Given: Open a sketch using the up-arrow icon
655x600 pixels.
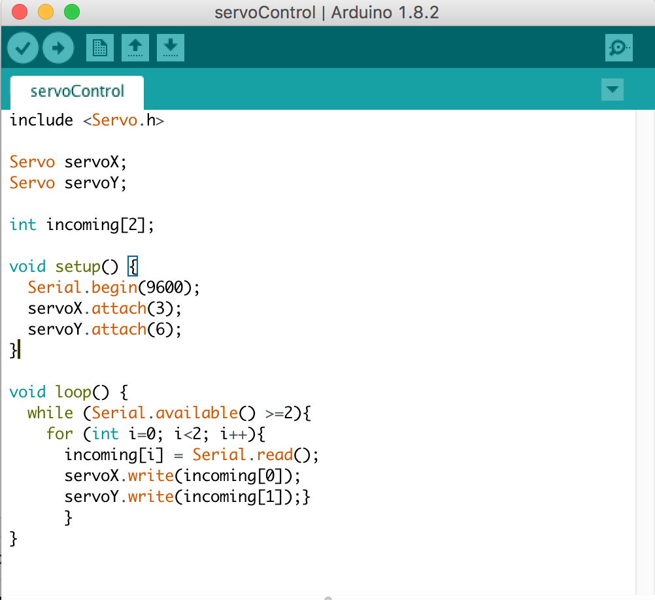Looking at the screenshot, I should pyautogui.click(x=135, y=48).
